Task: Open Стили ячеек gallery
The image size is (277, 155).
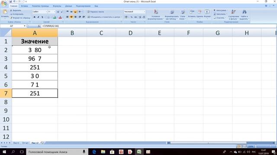Action: coord(183,14)
